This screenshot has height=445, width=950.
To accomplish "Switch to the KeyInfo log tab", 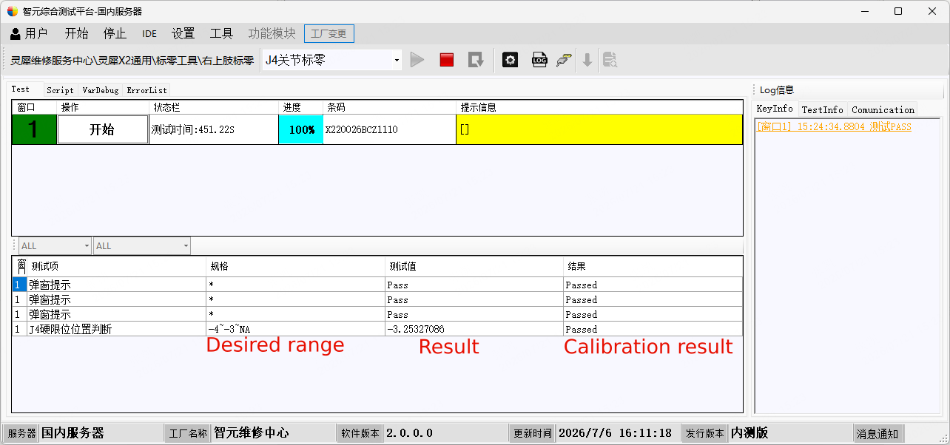I will click(775, 109).
